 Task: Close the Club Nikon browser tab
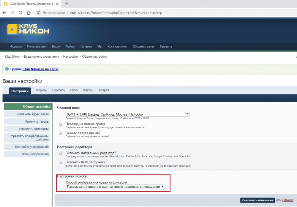57,4
